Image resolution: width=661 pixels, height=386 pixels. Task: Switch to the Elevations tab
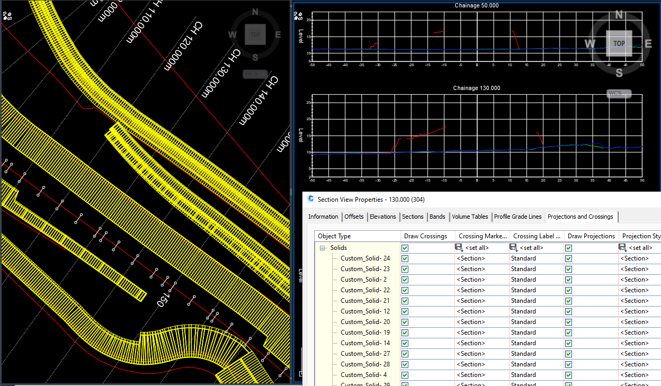pos(382,217)
